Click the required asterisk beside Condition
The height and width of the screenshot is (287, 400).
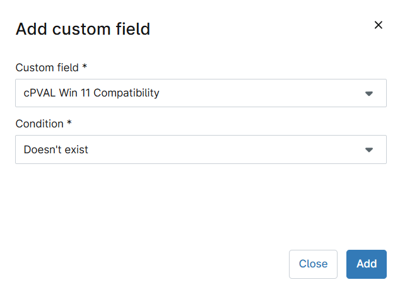[69, 123]
